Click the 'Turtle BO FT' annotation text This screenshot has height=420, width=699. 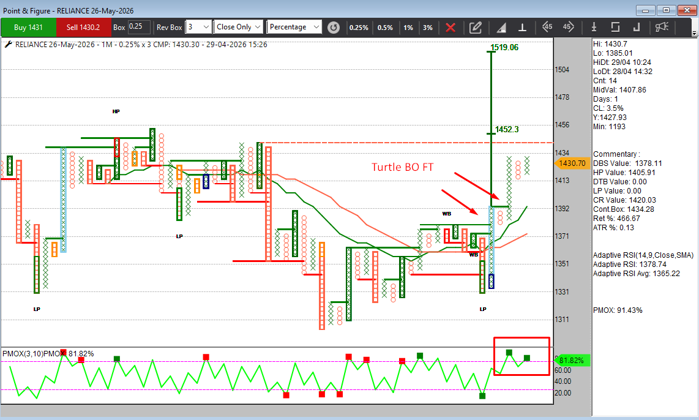tap(403, 167)
